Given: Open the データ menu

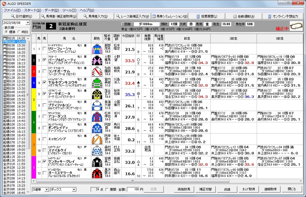Looking at the screenshot, I should pos(51,10).
